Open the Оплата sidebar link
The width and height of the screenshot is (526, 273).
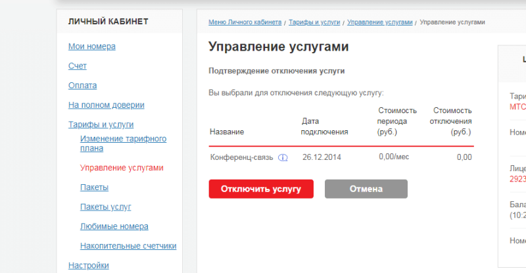click(83, 86)
